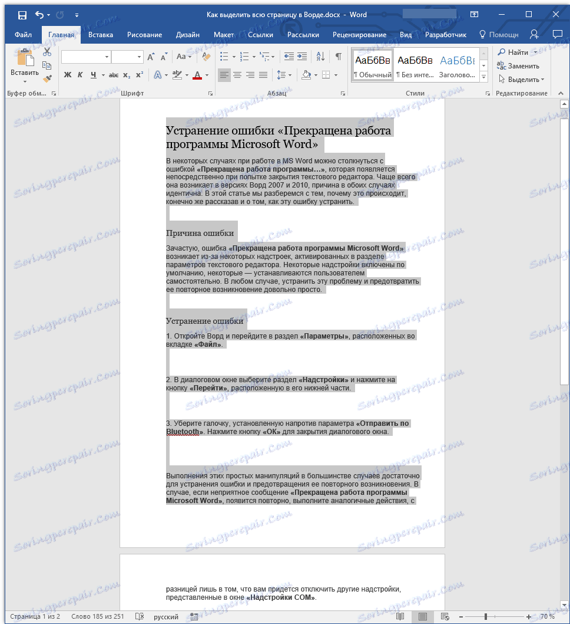The height and width of the screenshot is (624, 570).
Task: Start a bulleted list
Action: [x=224, y=57]
